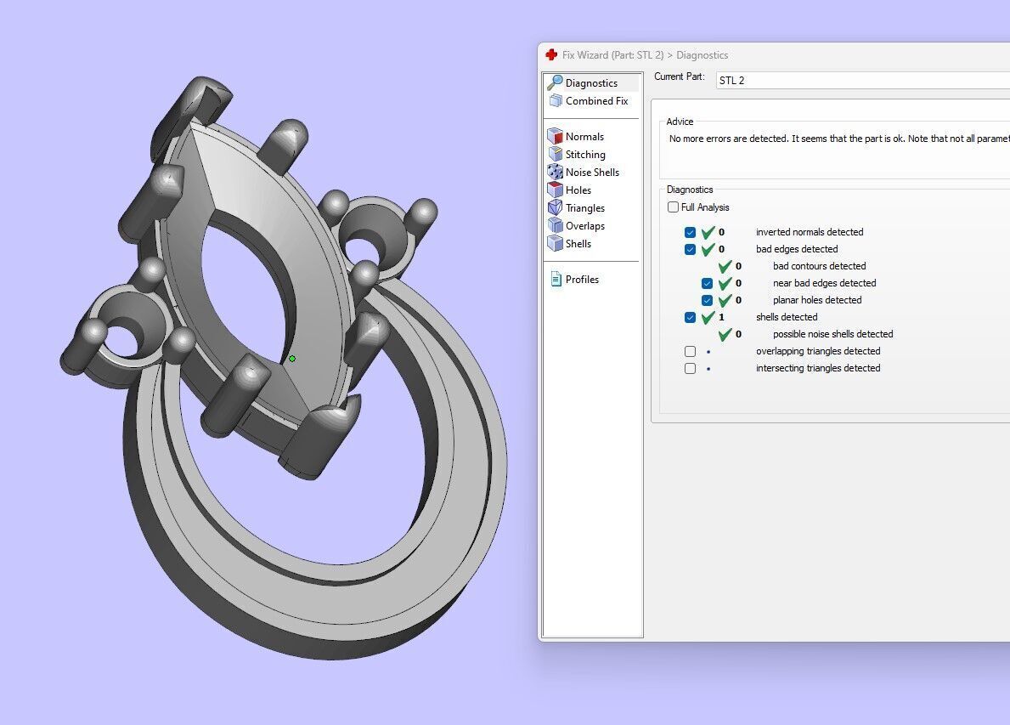Open the Profiles page
Screen dimensions: 1010x725
point(582,280)
